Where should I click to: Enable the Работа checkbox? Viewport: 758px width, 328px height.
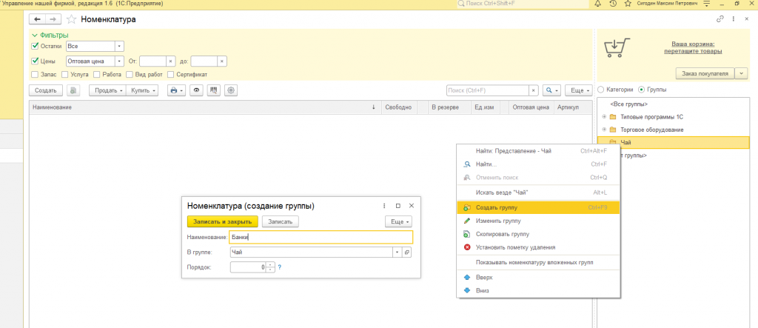click(x=97, y=75)
